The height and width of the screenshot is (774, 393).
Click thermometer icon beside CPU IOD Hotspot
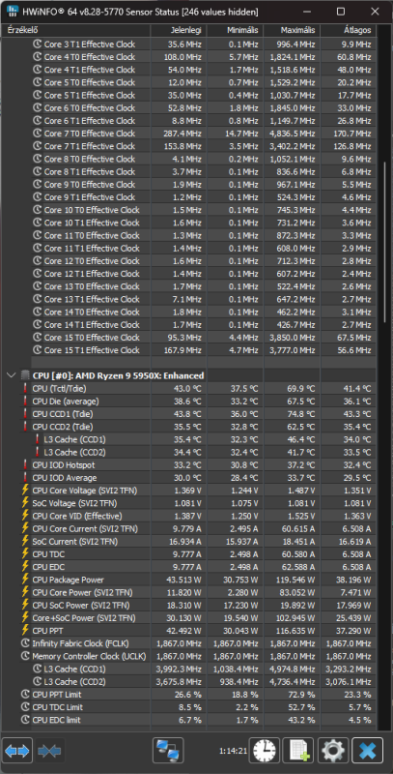(x=25, y=465)
